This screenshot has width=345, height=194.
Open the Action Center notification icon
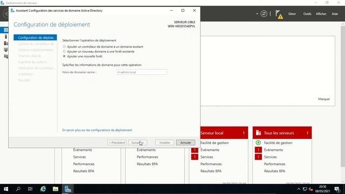pyautogui.click(x=337, y=189)
